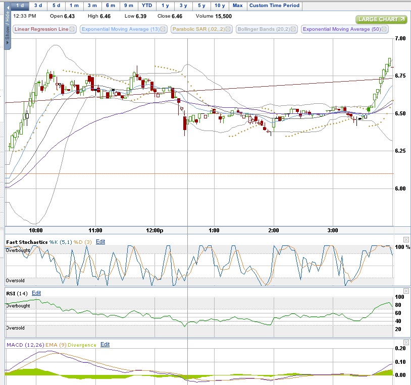Switch to the 3 m time range
The width and height of the screenshot is (411, 385).
click(92, 6)
